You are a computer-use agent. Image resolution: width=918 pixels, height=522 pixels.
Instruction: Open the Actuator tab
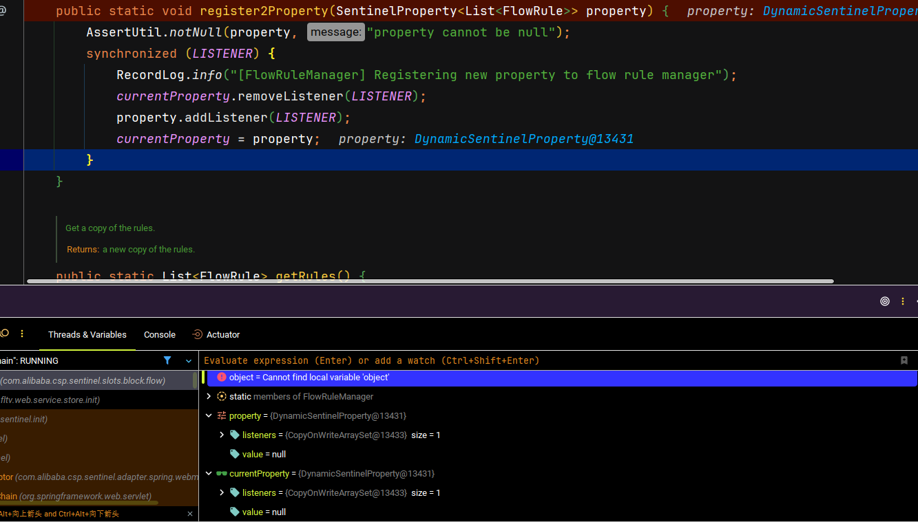[x=216, y=334]
